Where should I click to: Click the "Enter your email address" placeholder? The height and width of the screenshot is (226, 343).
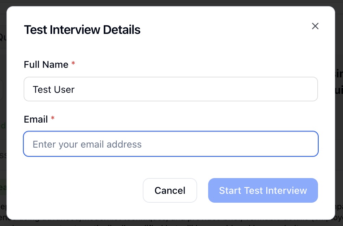87,144
